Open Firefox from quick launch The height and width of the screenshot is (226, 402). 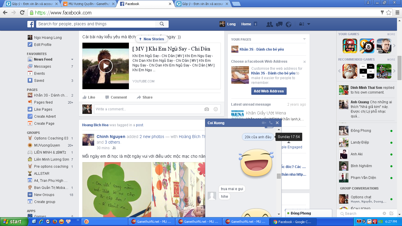pos(55,222)
